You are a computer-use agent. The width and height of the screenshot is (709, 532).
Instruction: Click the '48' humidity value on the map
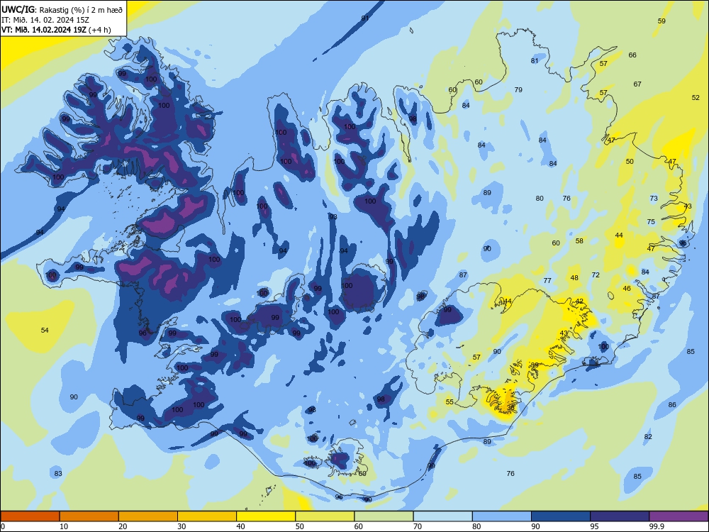click(574, 278)
